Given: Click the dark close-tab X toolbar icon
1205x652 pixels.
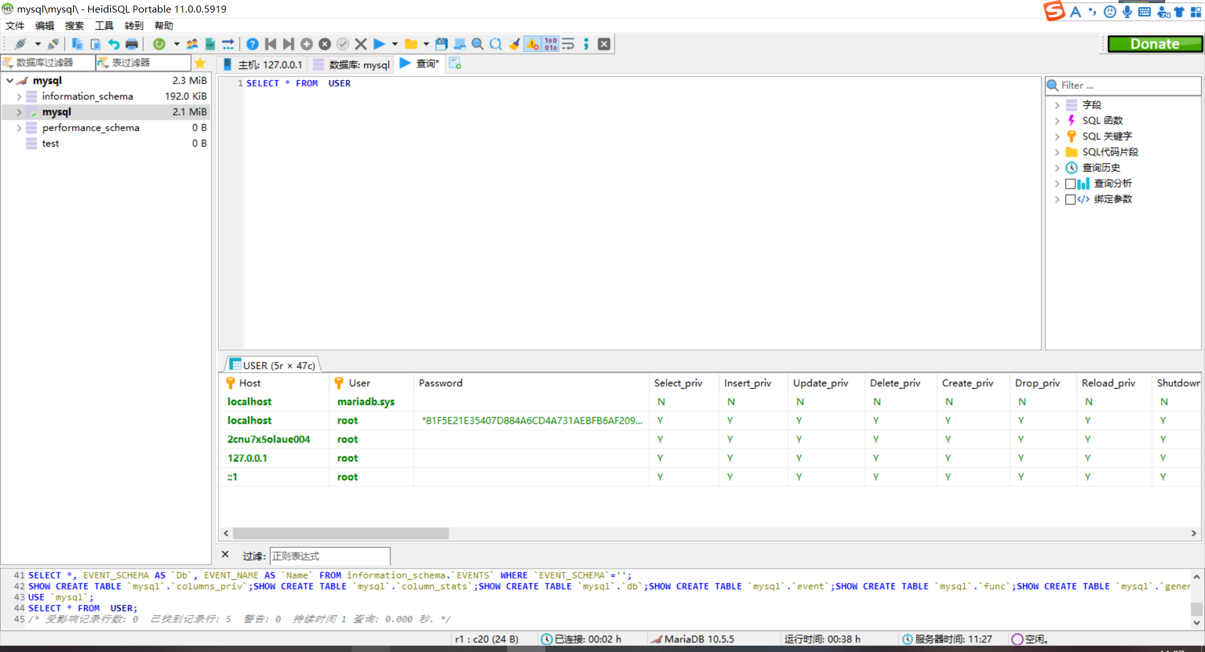Looking at the screenshot, I should pyautogui.click(x=604, y=44).
